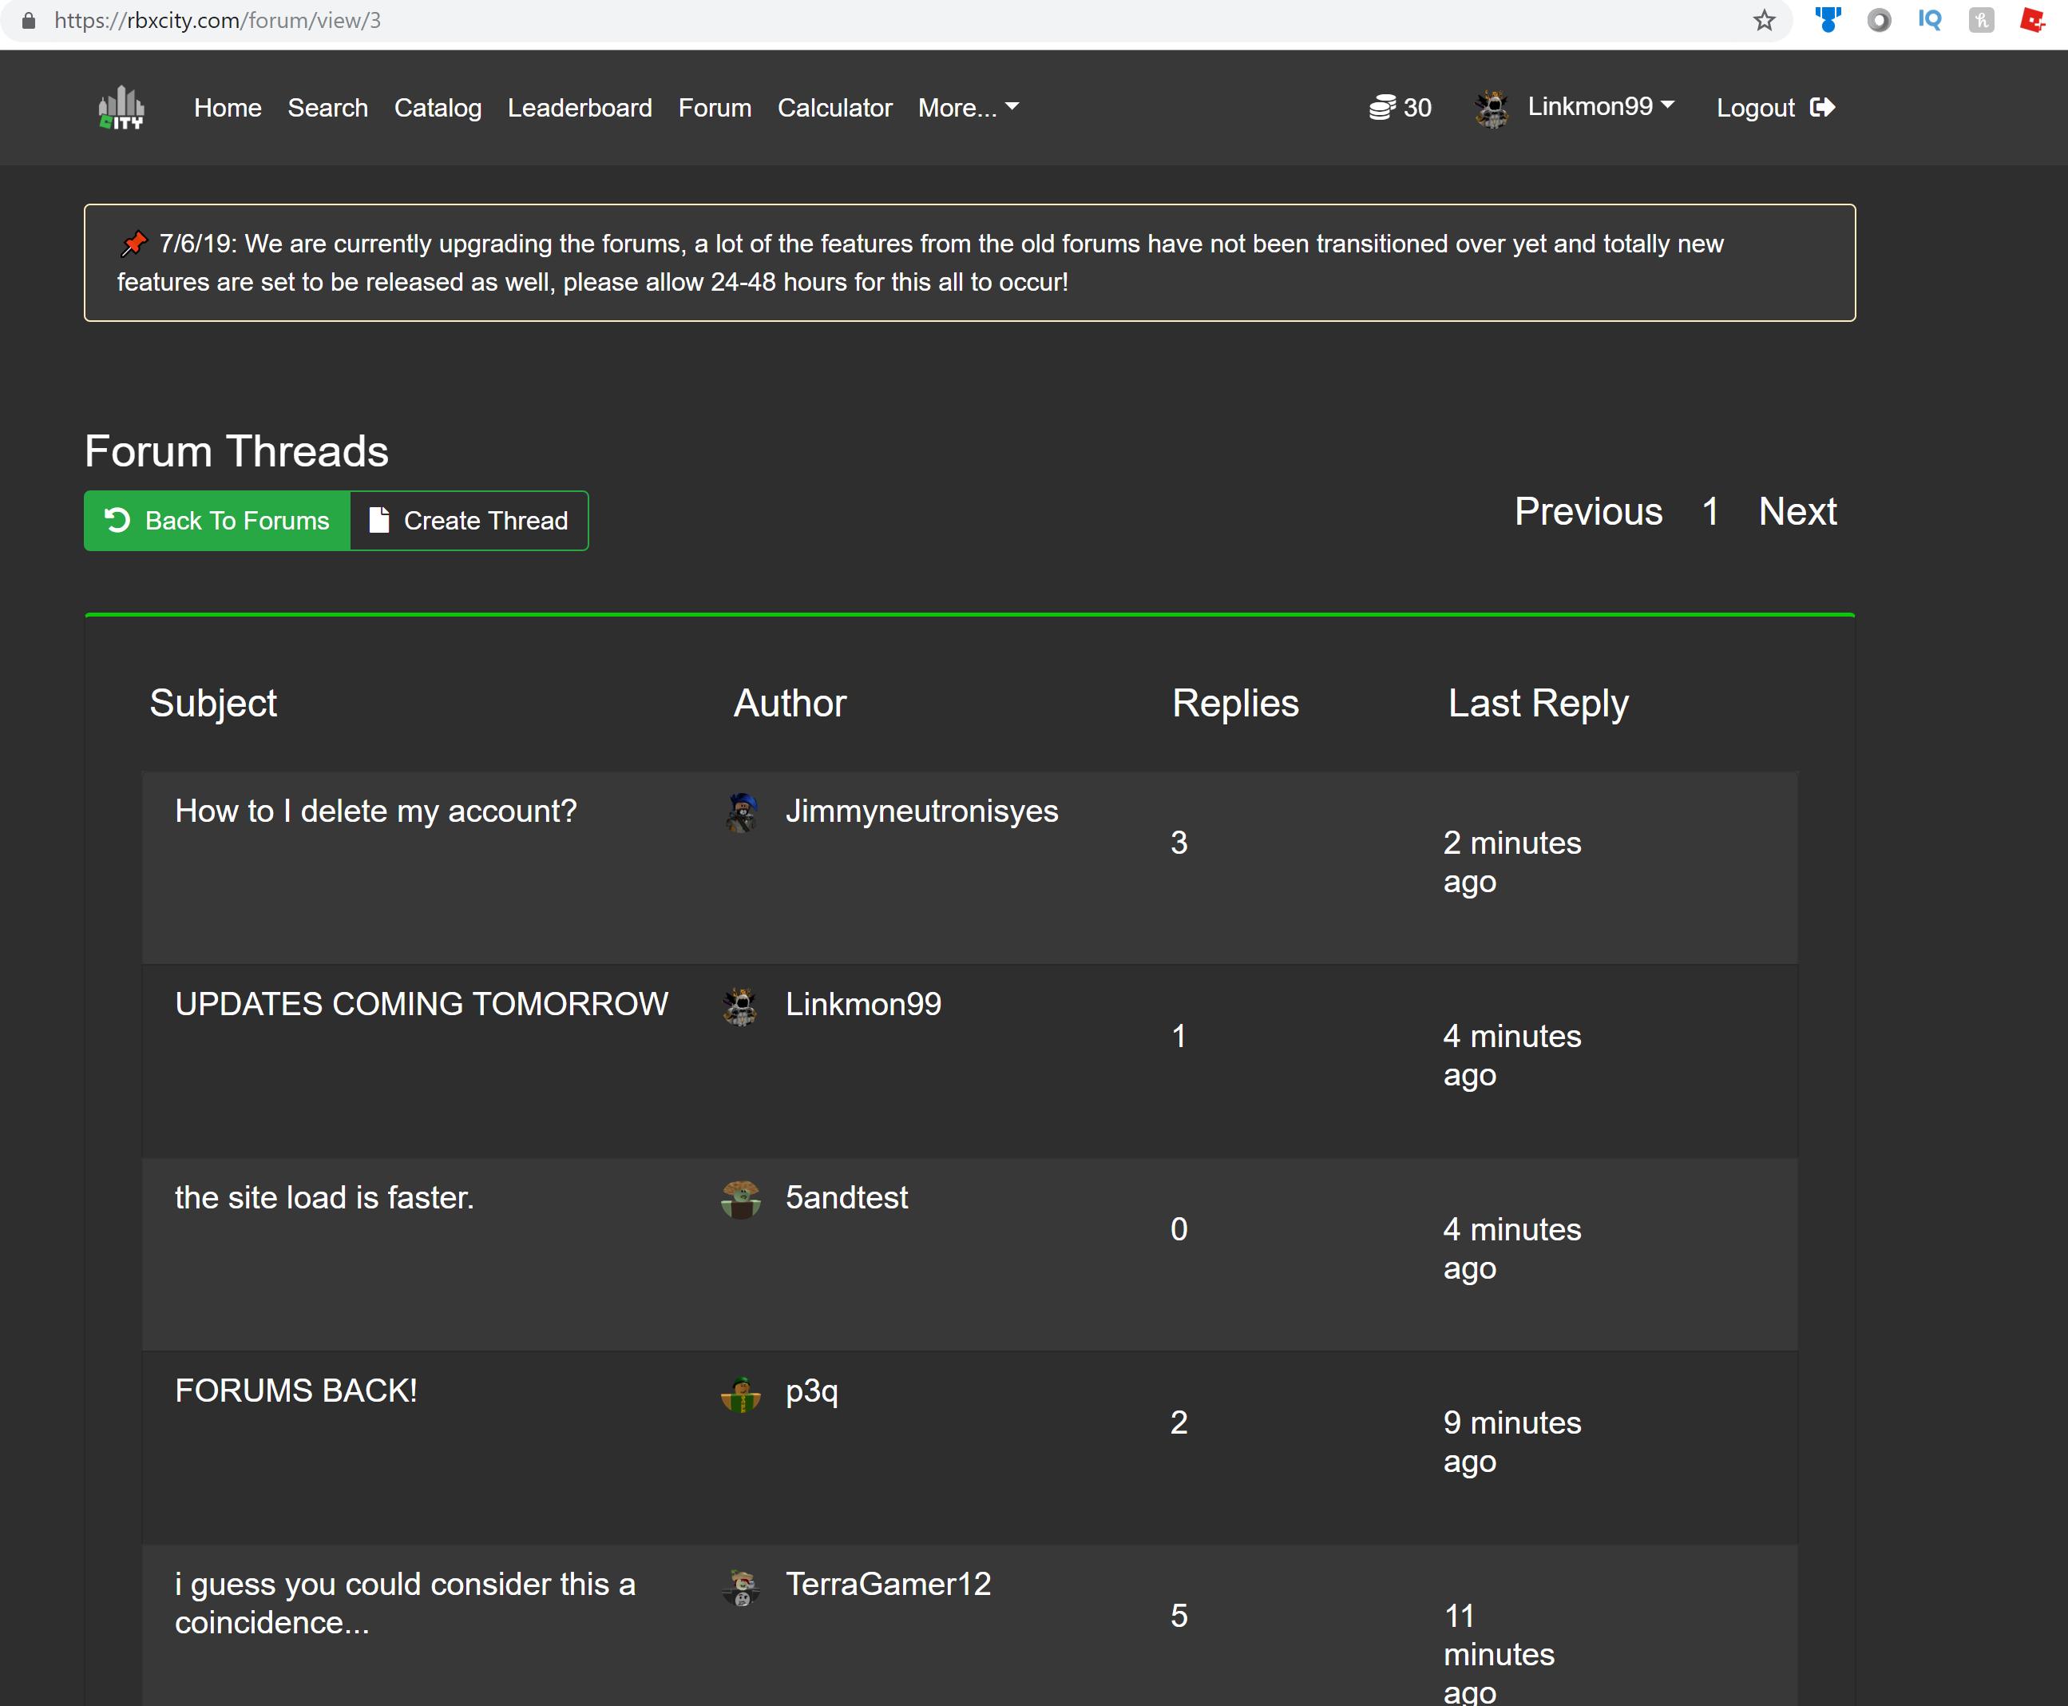Click the gray circle extension icon

pyautogui.click(x=1879, y=21)
